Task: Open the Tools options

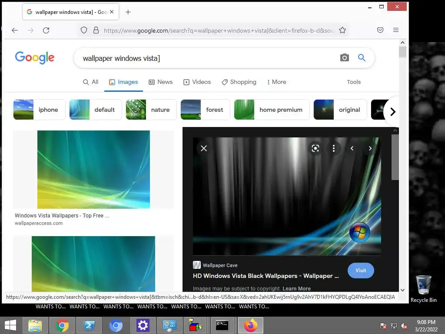Action: pos(354,82)
